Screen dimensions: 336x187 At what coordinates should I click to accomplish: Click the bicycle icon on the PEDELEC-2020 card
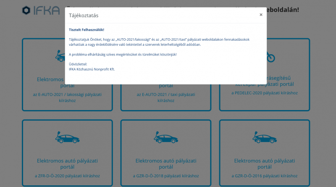pos(271,57)
